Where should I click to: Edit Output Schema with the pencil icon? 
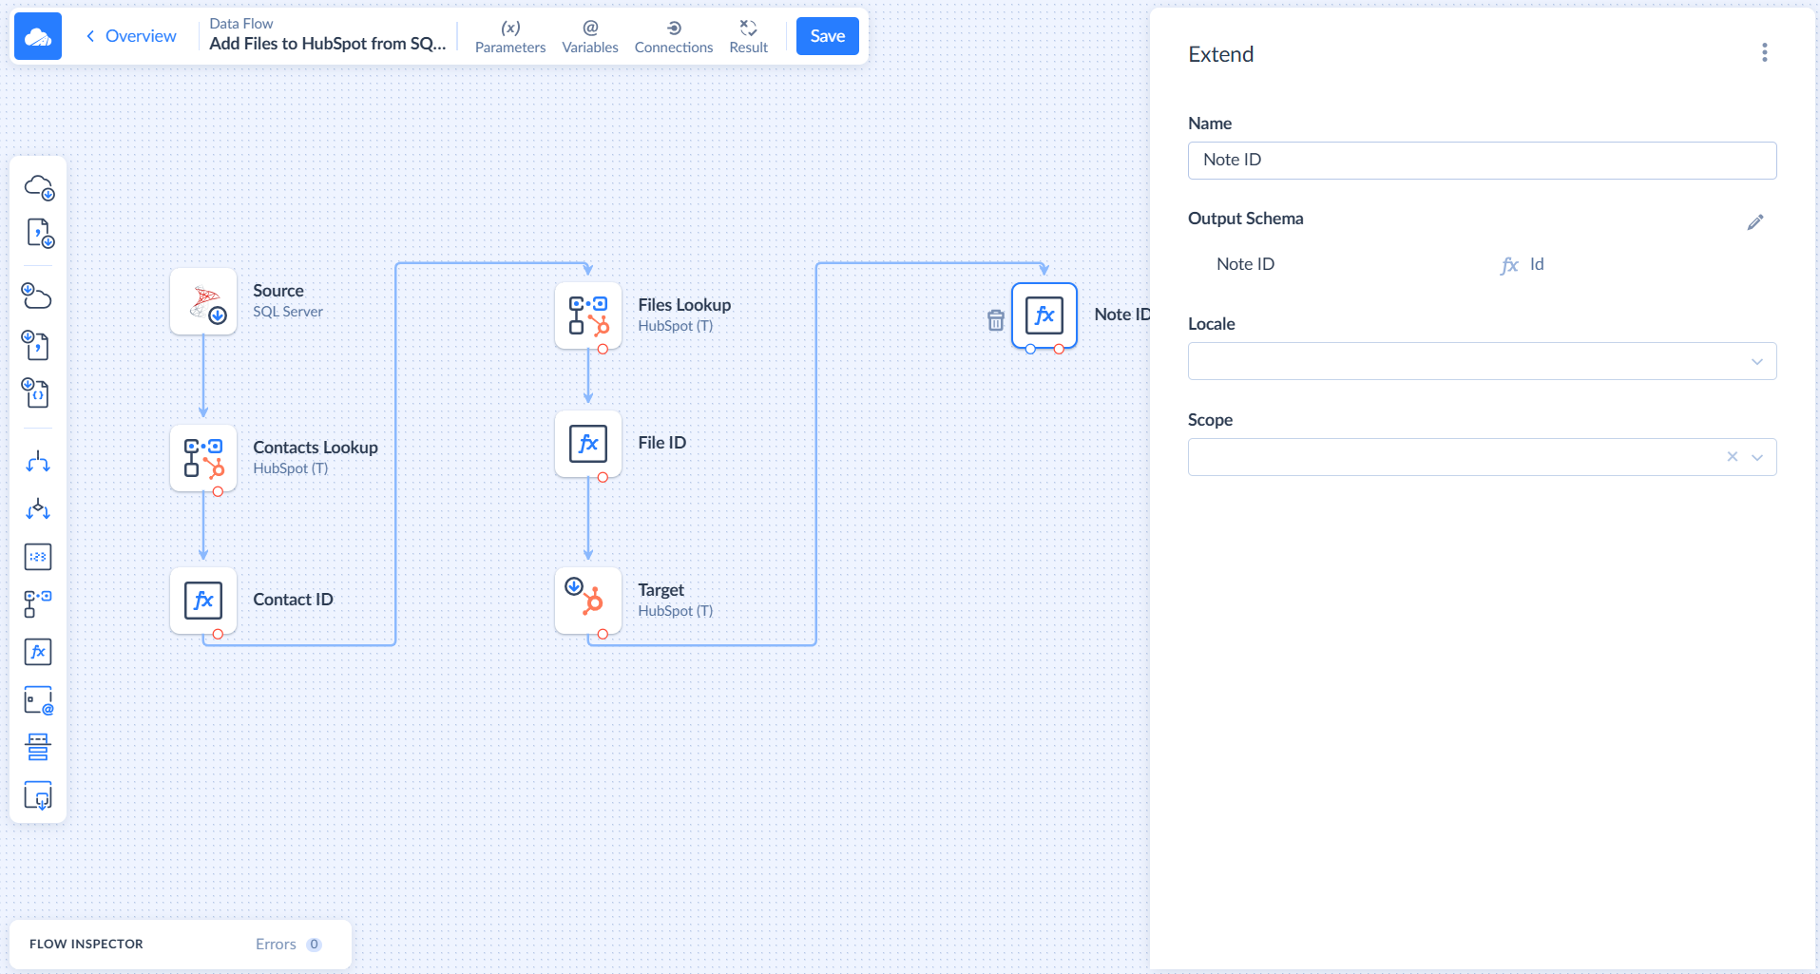tap(1754, 222)
